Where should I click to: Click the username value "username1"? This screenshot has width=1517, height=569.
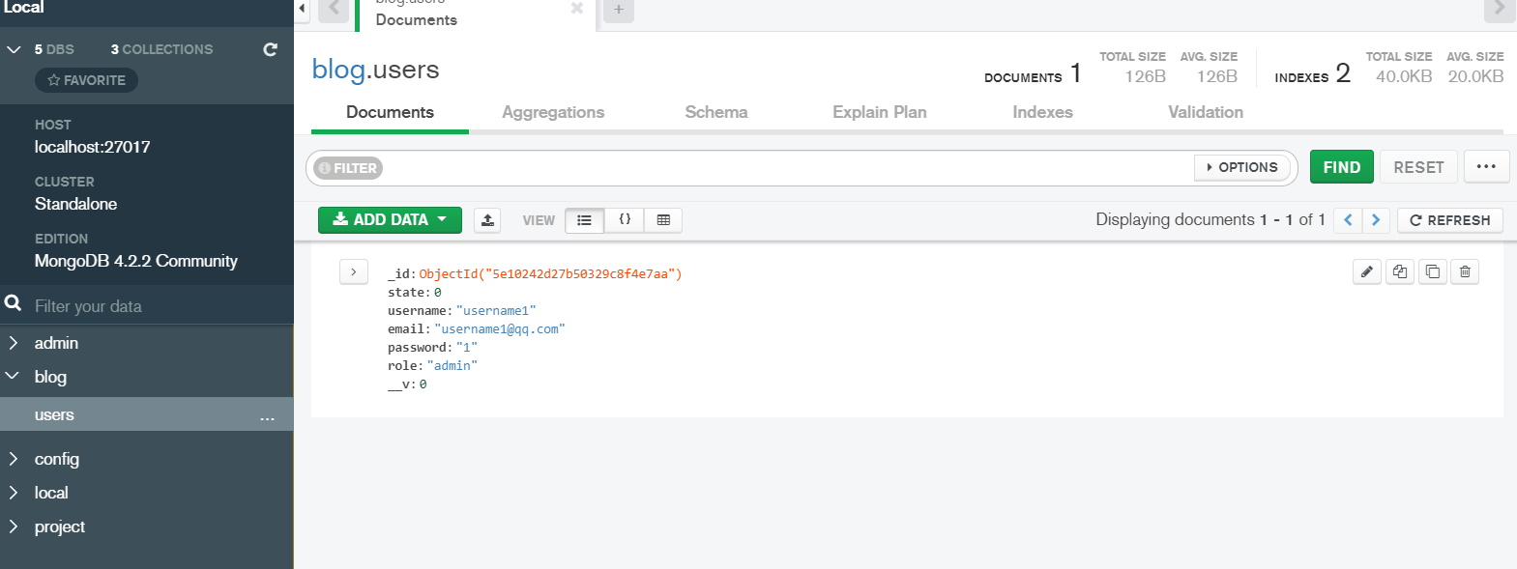(x=496, y=311)
